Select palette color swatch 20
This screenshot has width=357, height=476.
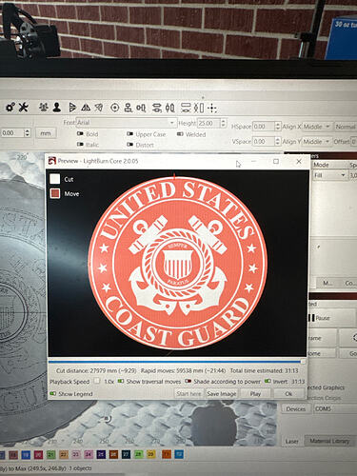click(38, 455)
